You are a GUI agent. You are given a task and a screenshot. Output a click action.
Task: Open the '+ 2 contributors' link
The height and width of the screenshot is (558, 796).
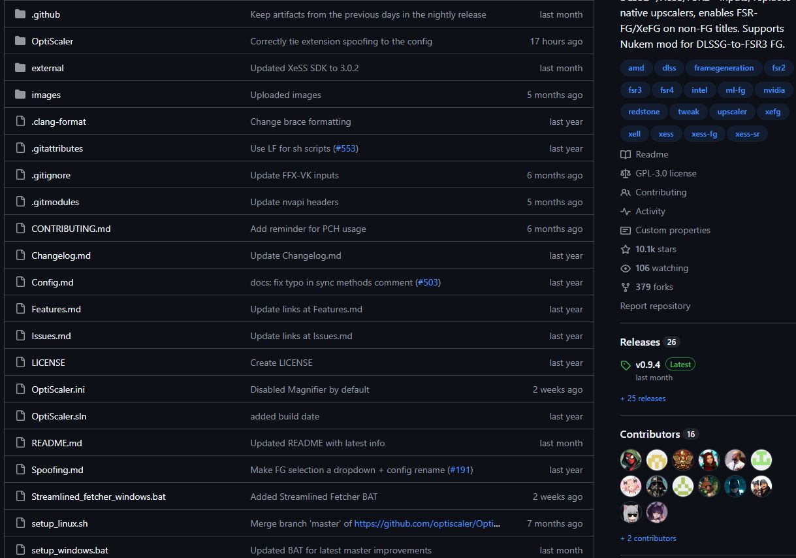648,538
